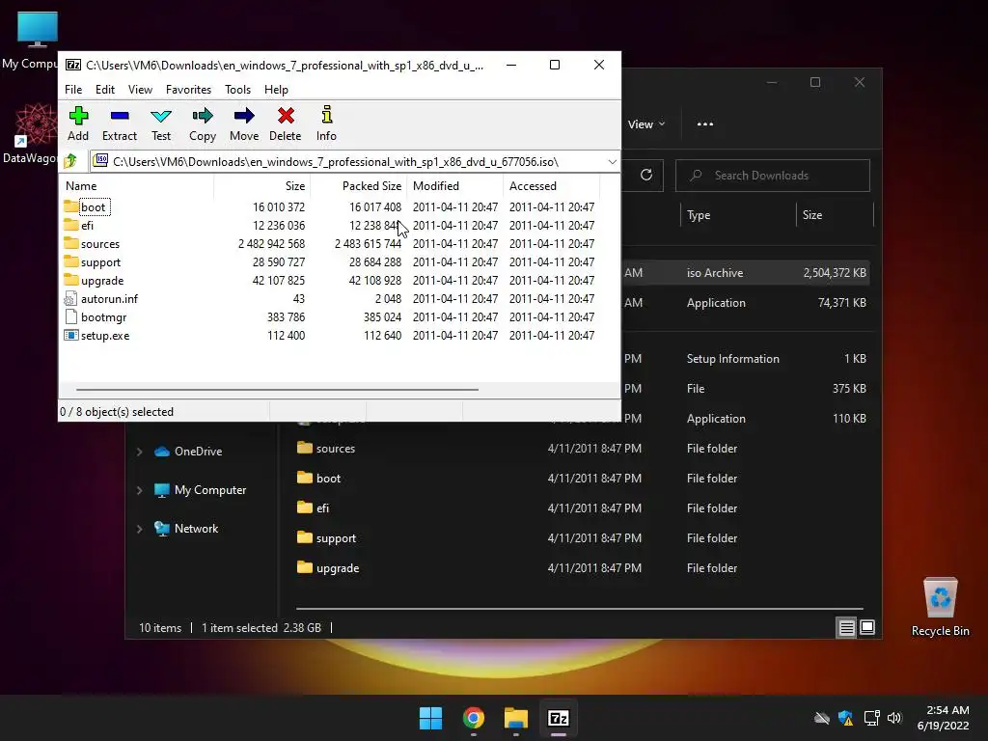This screenshot has height=741, width=988.
Task: Open the volume control in system tray
Action: coord(894,718)
